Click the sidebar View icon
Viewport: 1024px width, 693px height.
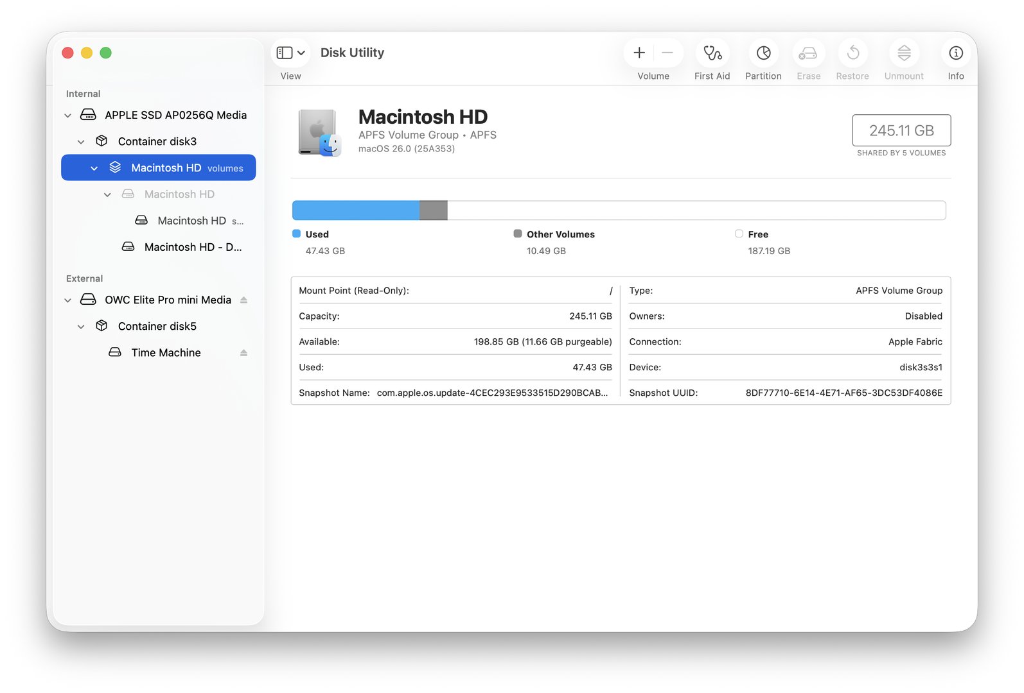pos(285,53)
